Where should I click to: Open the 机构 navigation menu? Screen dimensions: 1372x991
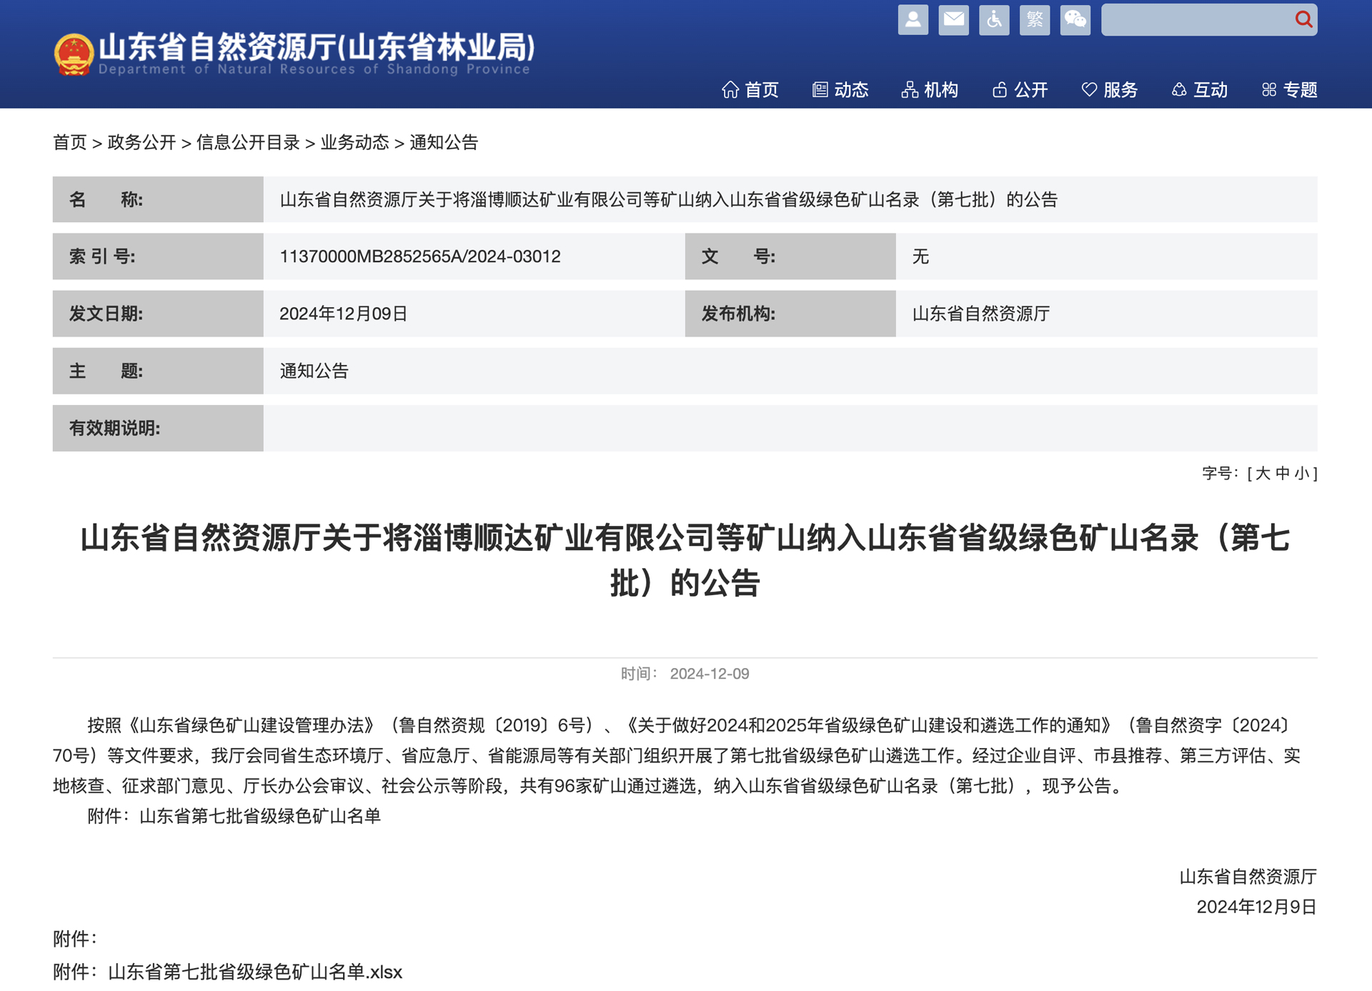click(x=930, y=90)
